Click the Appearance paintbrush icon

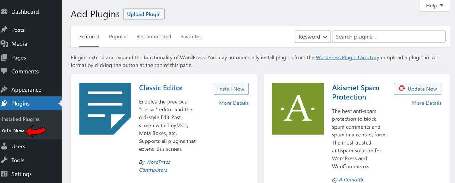click(4, 89)
